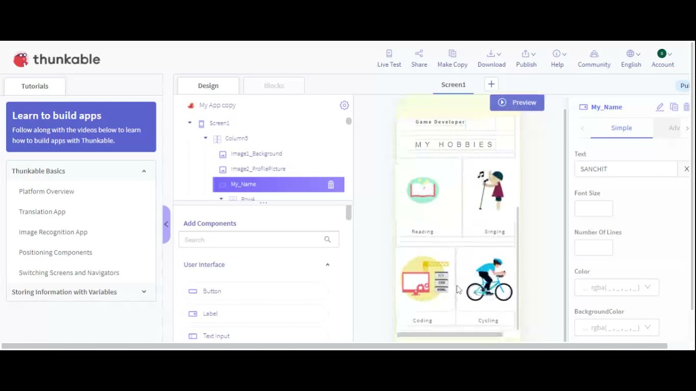Select Image1_Background in the tree
Image resolution: width=696 pixels, height=391 pixels.
256,154
